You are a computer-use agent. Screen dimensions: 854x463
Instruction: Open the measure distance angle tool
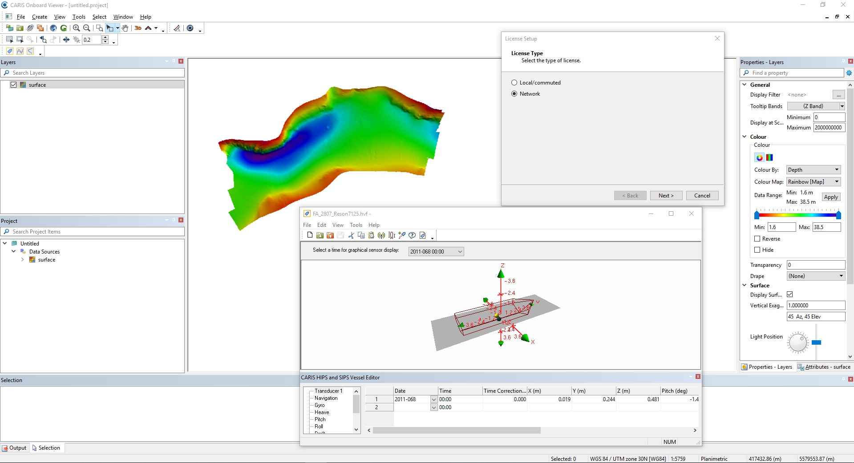click(177, 28)
